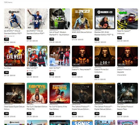Viewport: 140px width, 125px height.
Task: Open the Sonic Digital Deluxe cover
Action: pyautogui.click(x=82, y=122)
